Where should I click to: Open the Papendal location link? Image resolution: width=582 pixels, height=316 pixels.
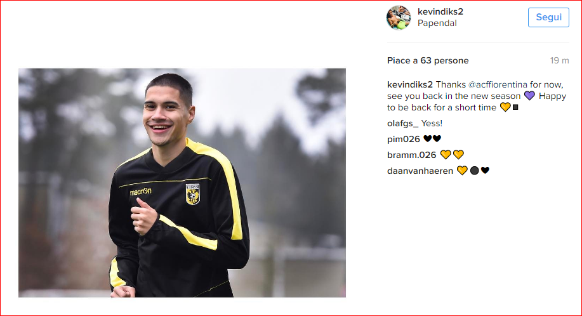click(x=437, y=23)
